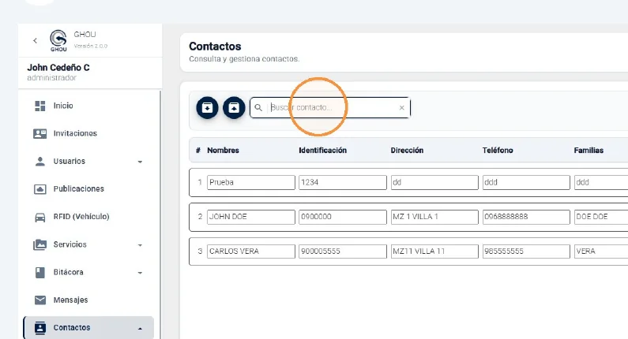The width and height of the screenshot is (628, 339).
Task: Collapse the Contactos submenu arrow
Action: tap(140, 329)
